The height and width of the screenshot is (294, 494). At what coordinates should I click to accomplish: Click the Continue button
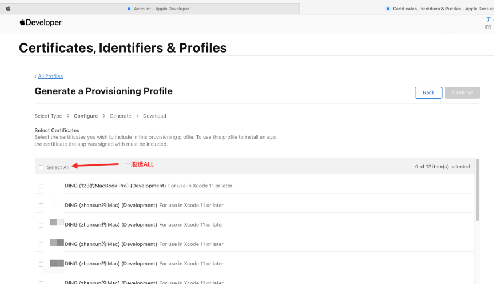[462, 92]
